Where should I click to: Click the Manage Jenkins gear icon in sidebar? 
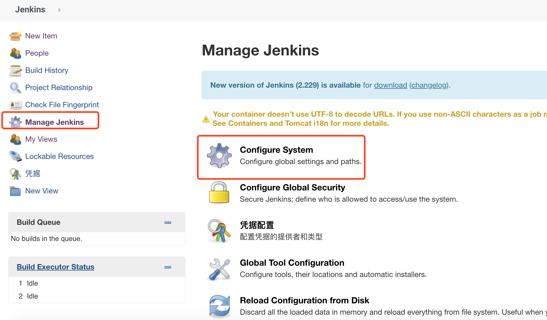15,122
